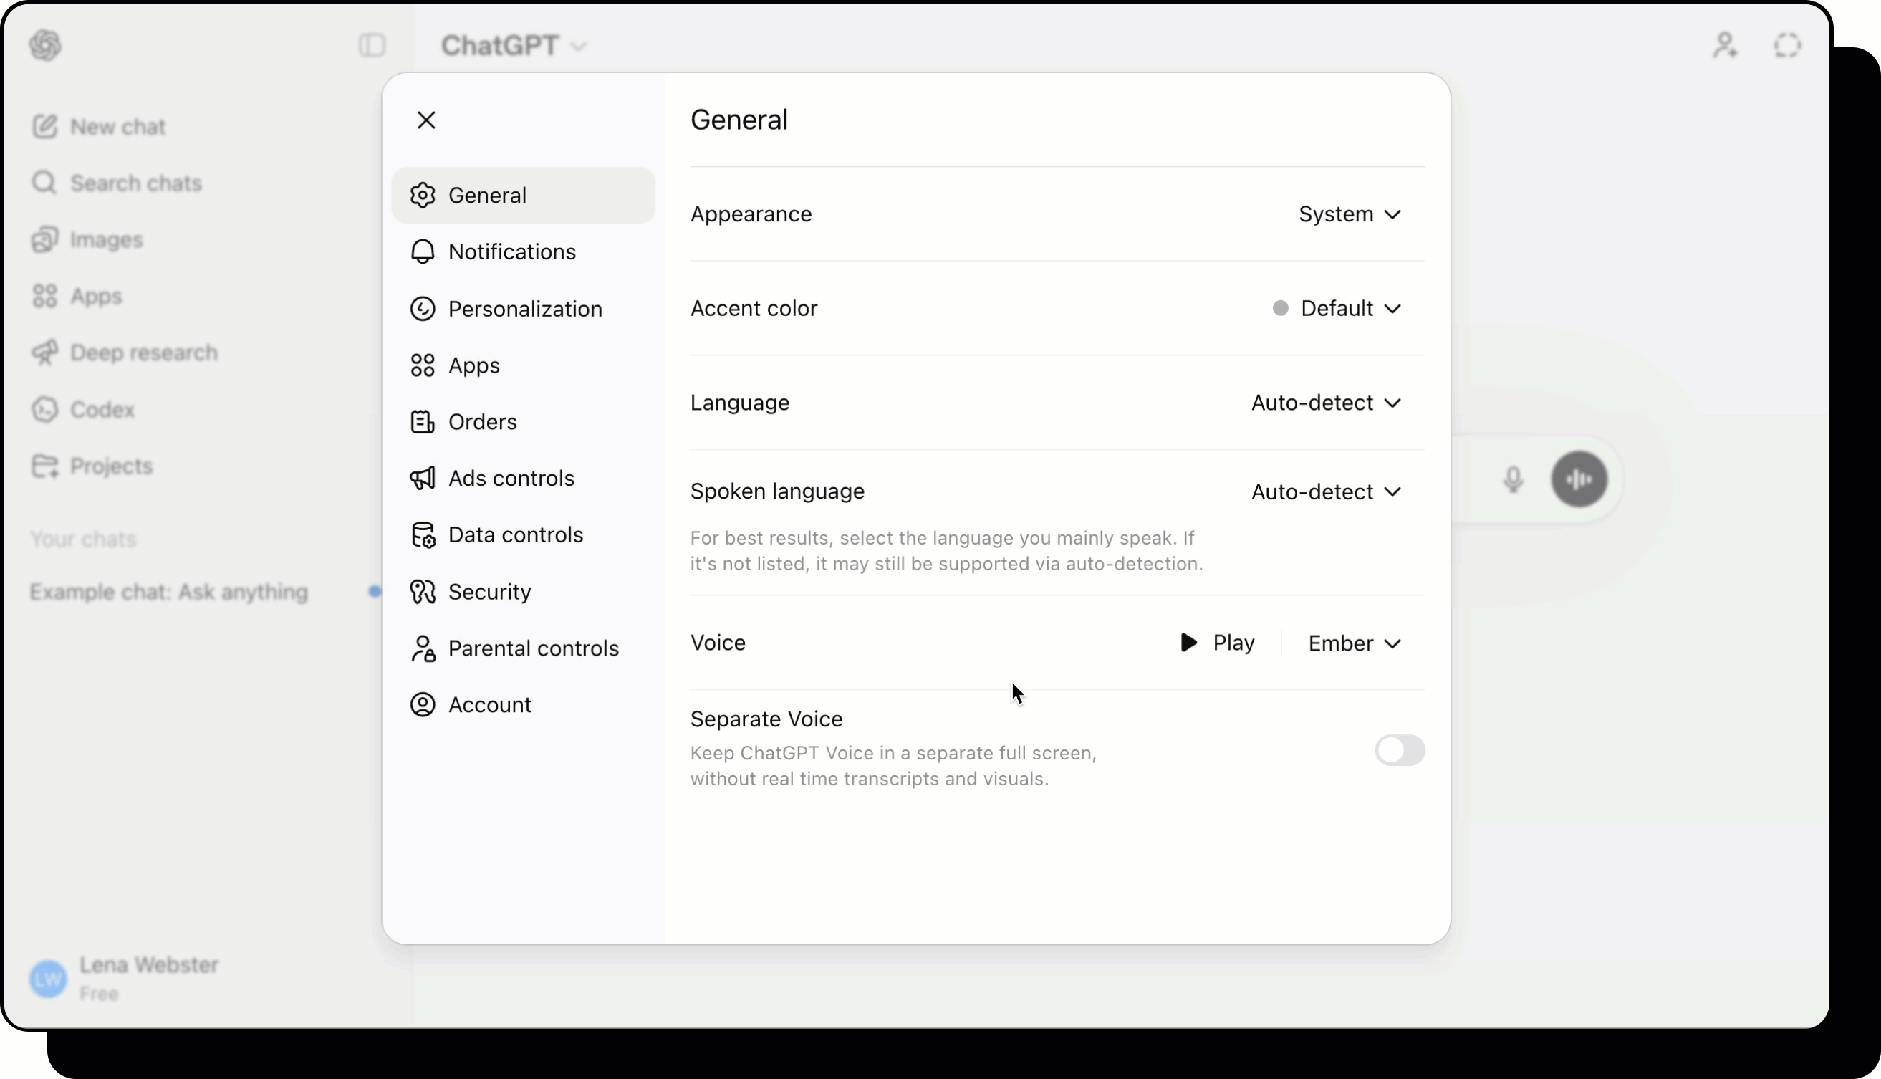This screenshot has width=1881, height=1079.
Task: Enable the Separate Voice toggle
Action: pyautogui.click(x=1400, y=751)
